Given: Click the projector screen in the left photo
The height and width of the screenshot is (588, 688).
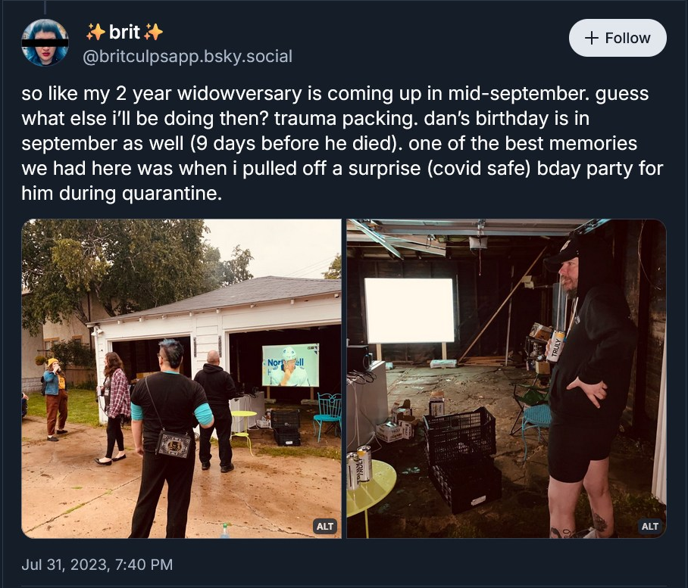Looking at the screenshot, I should point(290,365).
